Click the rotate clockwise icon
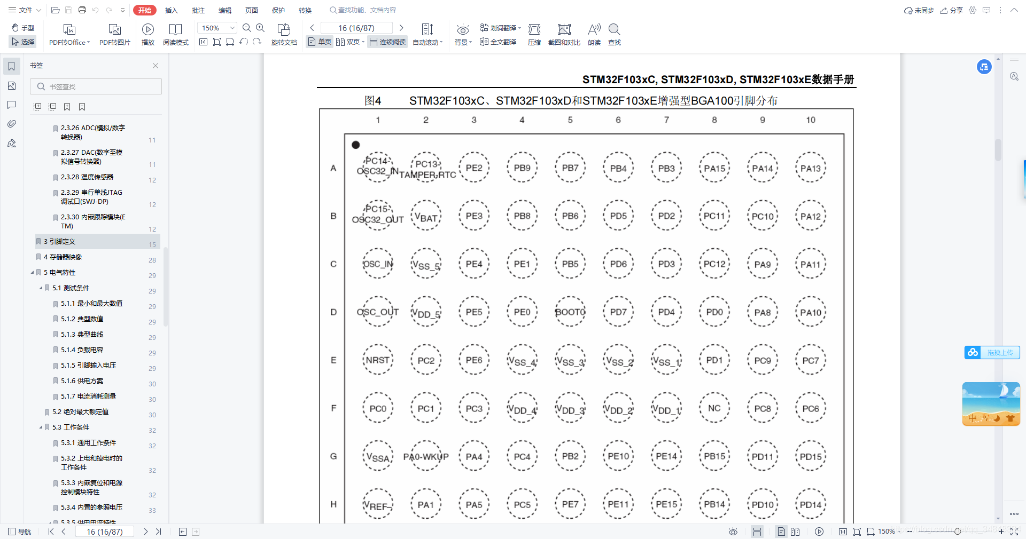 [257, 42]
